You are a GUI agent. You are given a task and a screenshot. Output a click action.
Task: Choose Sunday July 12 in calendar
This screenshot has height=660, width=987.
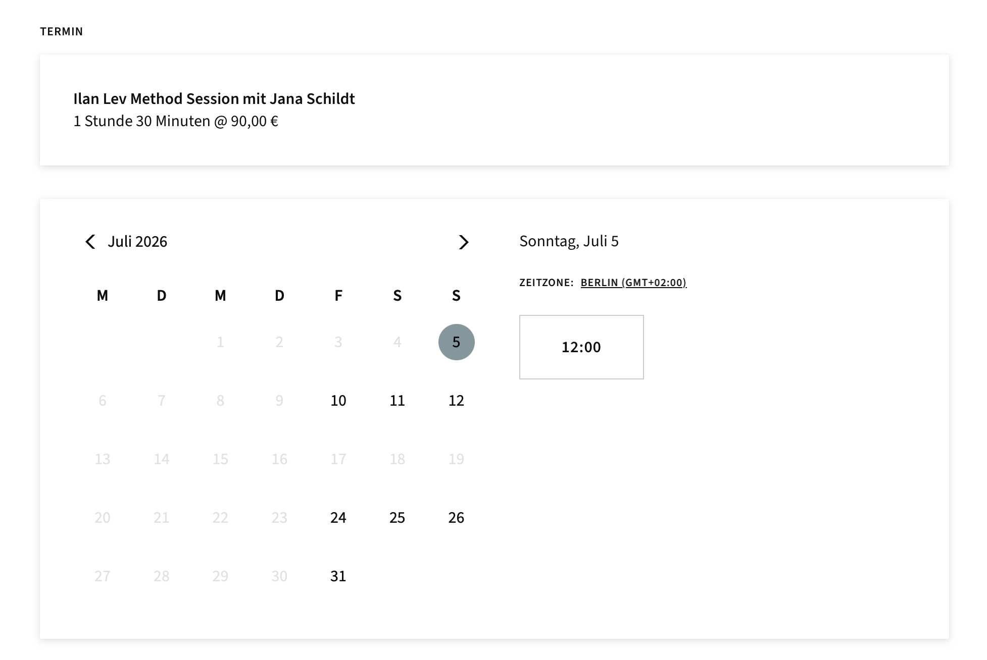tap(456, 401)
